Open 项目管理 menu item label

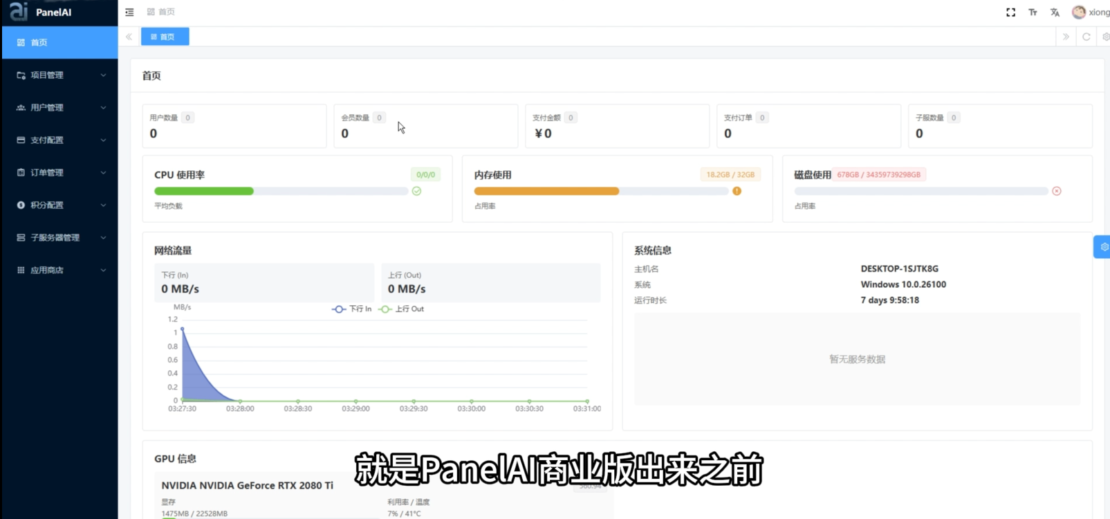(47, 75)
